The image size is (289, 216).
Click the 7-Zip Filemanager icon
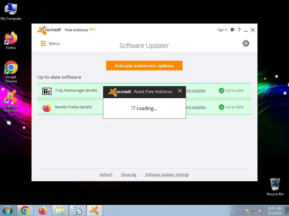(47, 91)
